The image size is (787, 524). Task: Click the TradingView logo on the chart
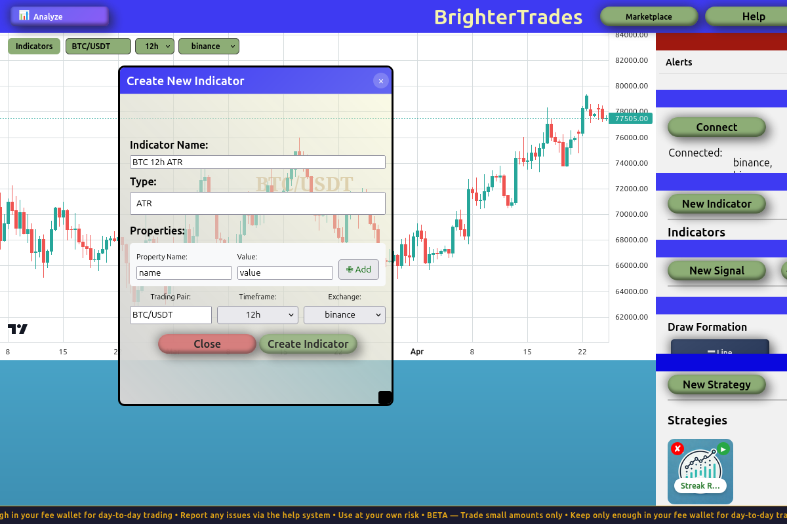pyautogui.click(x=18, y=329)
